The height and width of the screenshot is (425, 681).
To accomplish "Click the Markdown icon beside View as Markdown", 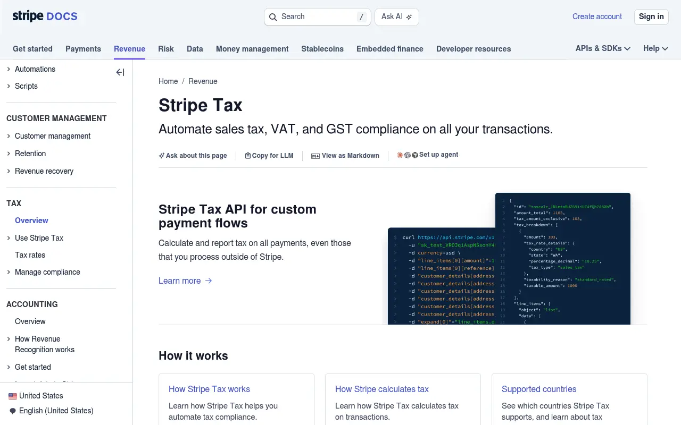I will [315, 156].
